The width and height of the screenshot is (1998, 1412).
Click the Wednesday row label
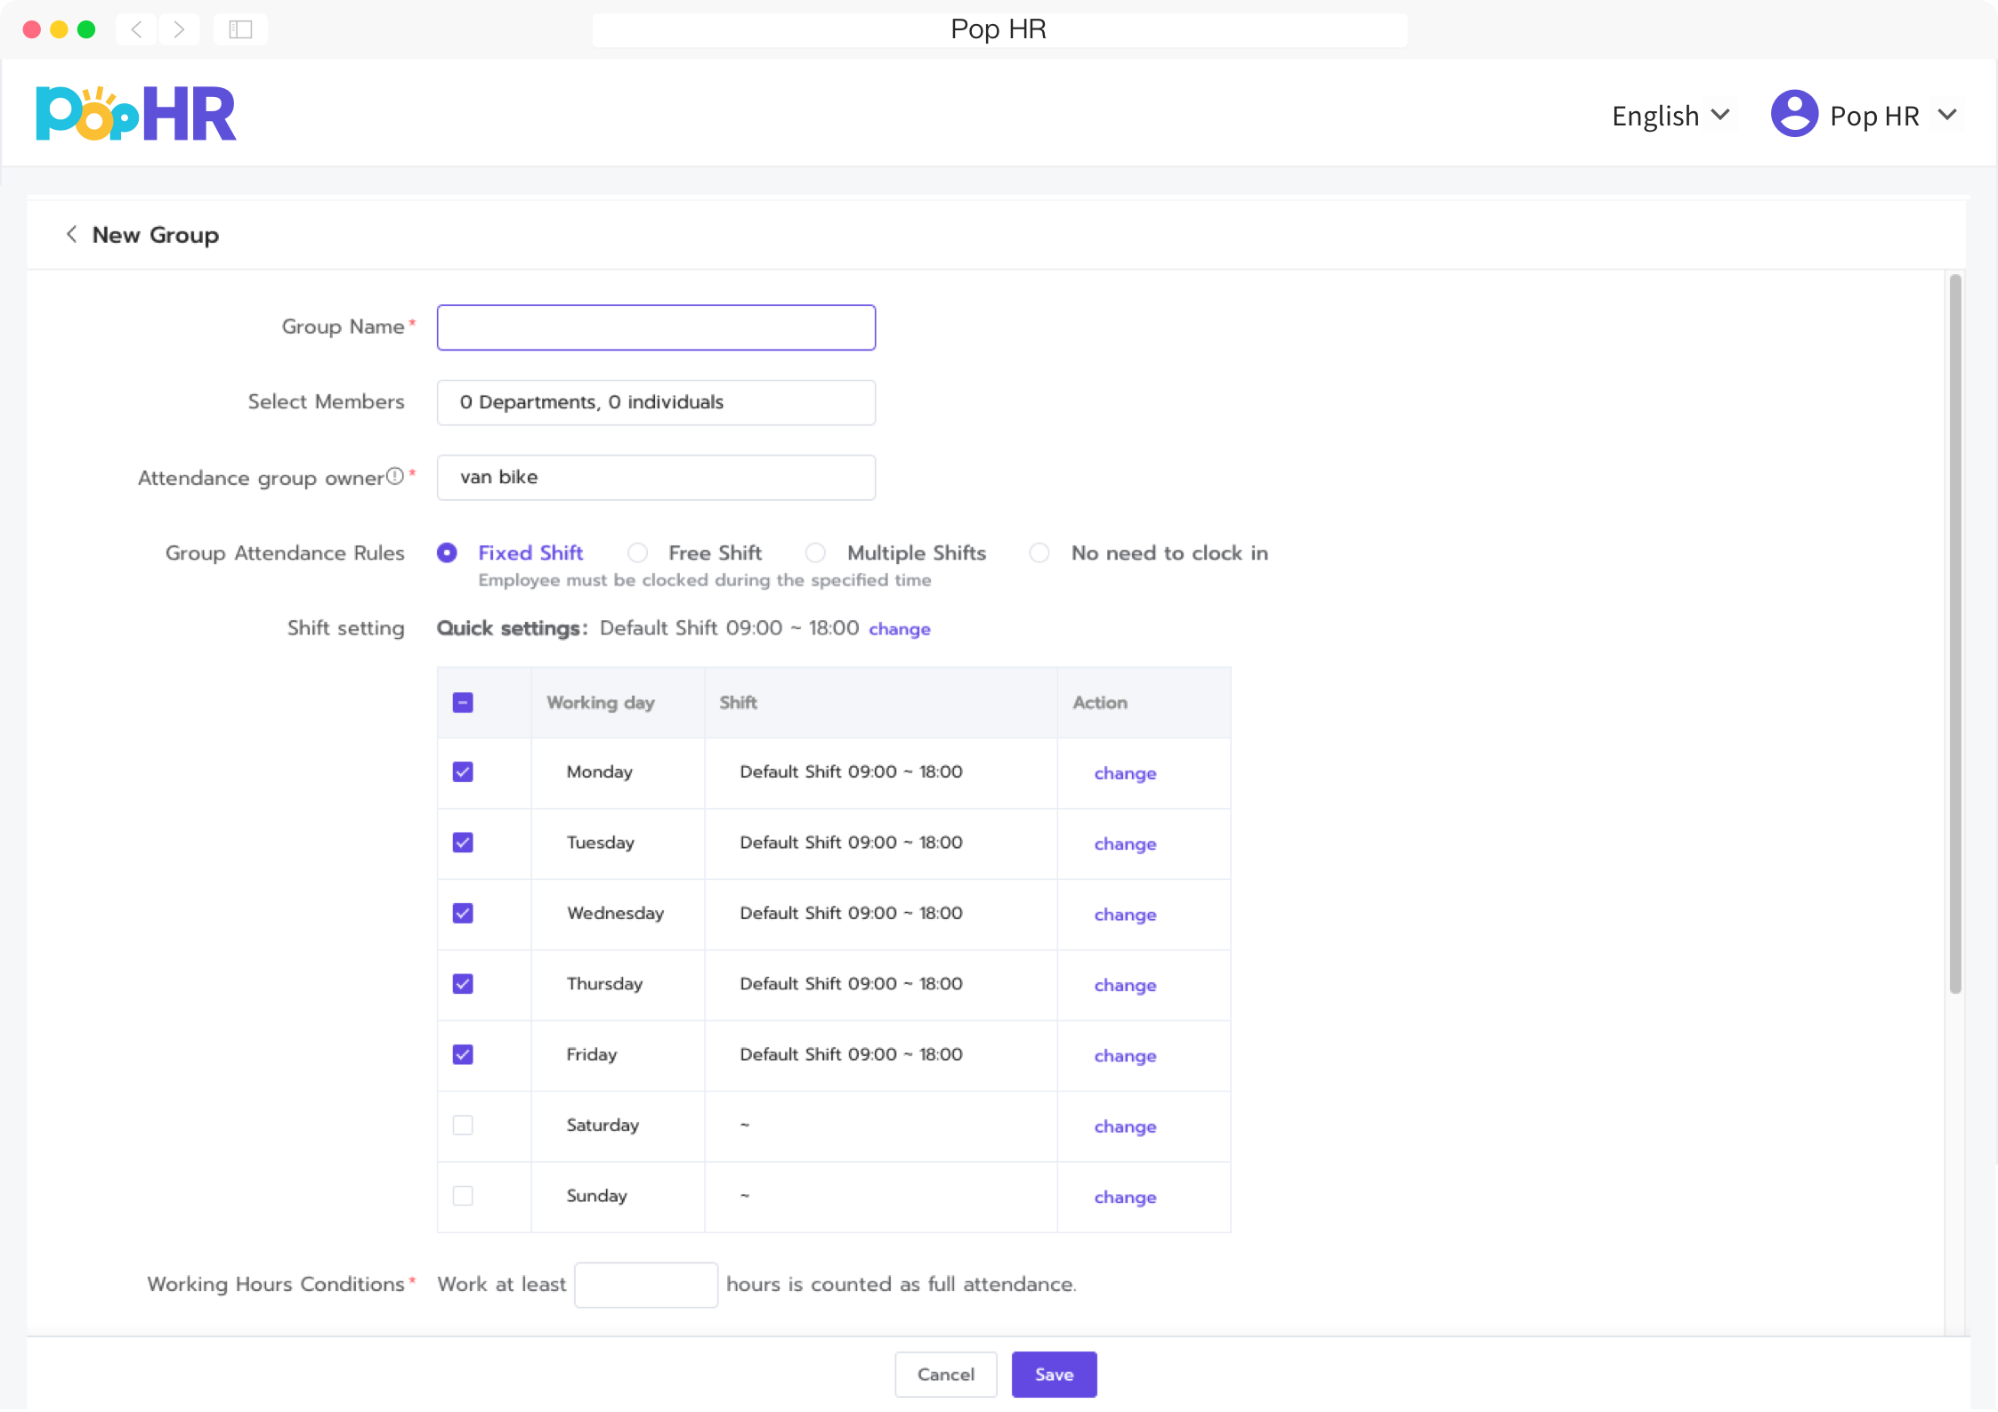click(615, 913)
